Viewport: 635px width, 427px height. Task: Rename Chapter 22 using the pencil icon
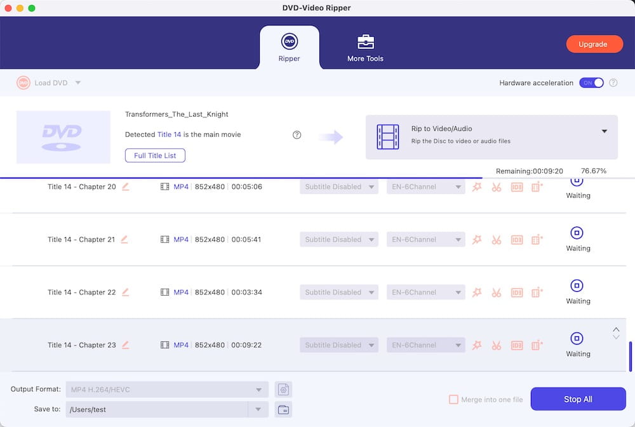(x=126, y=292)
